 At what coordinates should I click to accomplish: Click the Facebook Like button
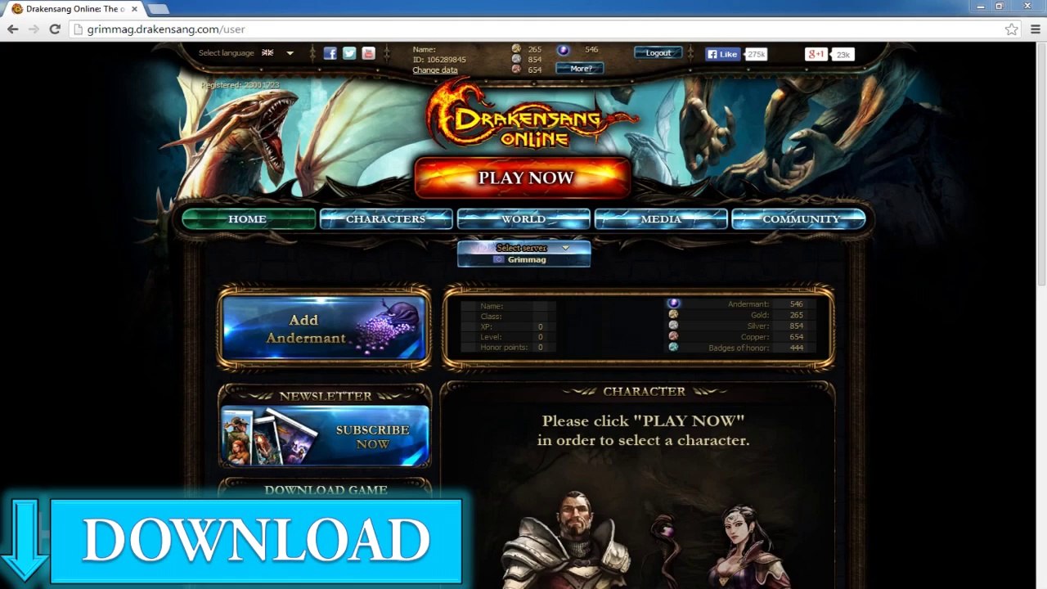(x=723, y=54)
